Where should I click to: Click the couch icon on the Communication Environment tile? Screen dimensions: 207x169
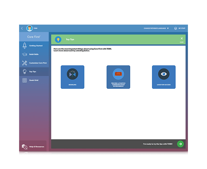tap(118, 74)
